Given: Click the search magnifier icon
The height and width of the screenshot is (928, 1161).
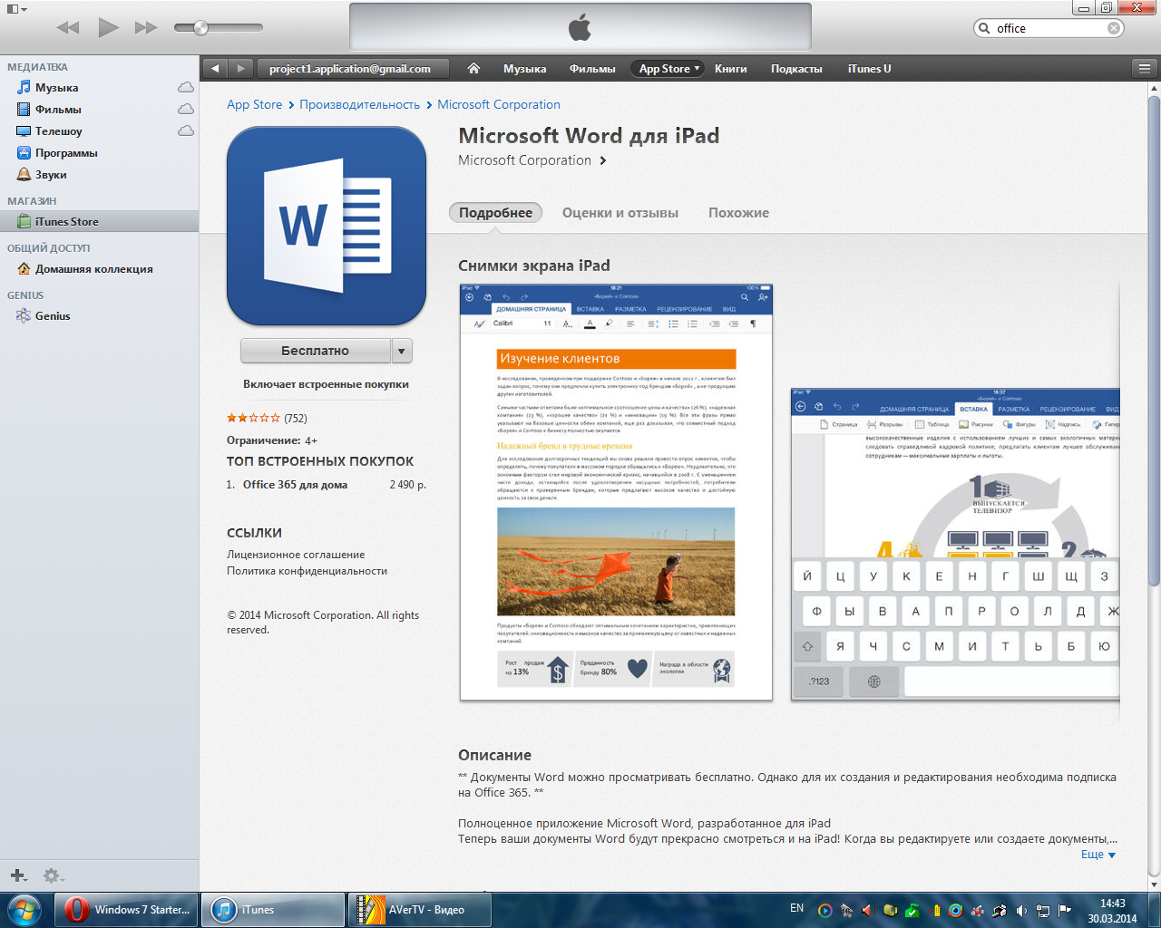Looking at the screenshot, I should (x=984, y=28).
